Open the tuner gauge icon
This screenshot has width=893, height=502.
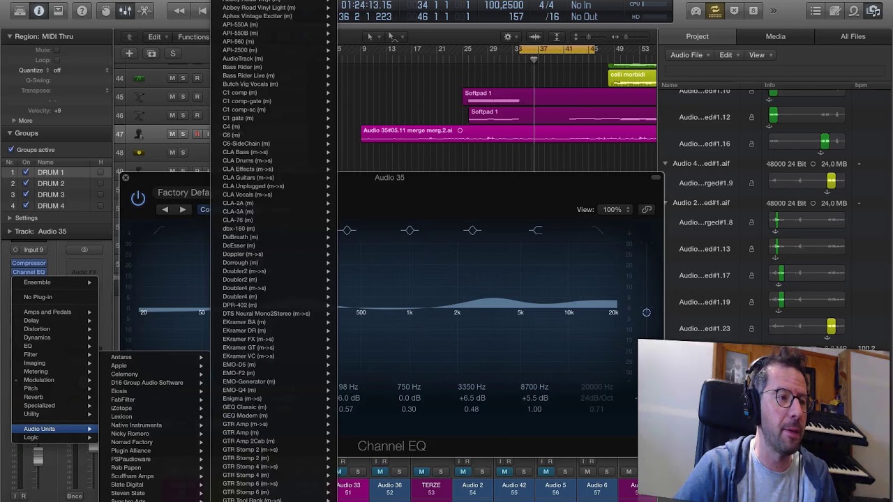pyautogui.click(x=696, y=10)
